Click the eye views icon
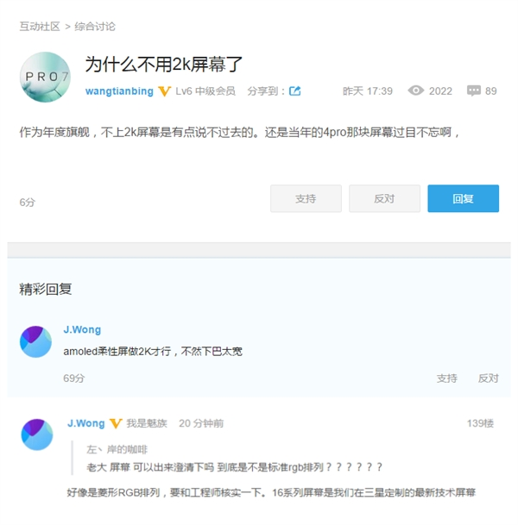This screenshot has width=518, height=525. (x=416, y=91)
